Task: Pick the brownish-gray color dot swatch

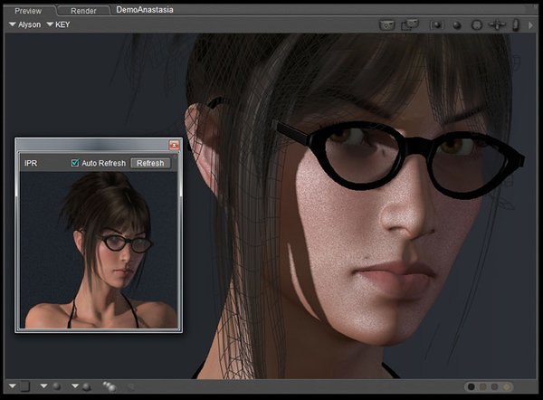Action: pos(495,386)
